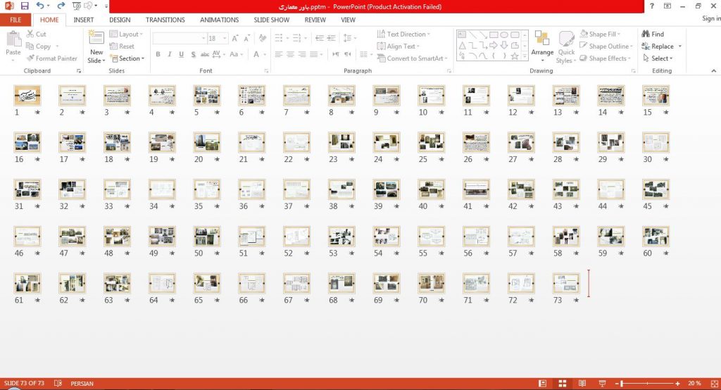Click Sign in link
The width and height of the screenshot is (721, 390).
(711, 18)
